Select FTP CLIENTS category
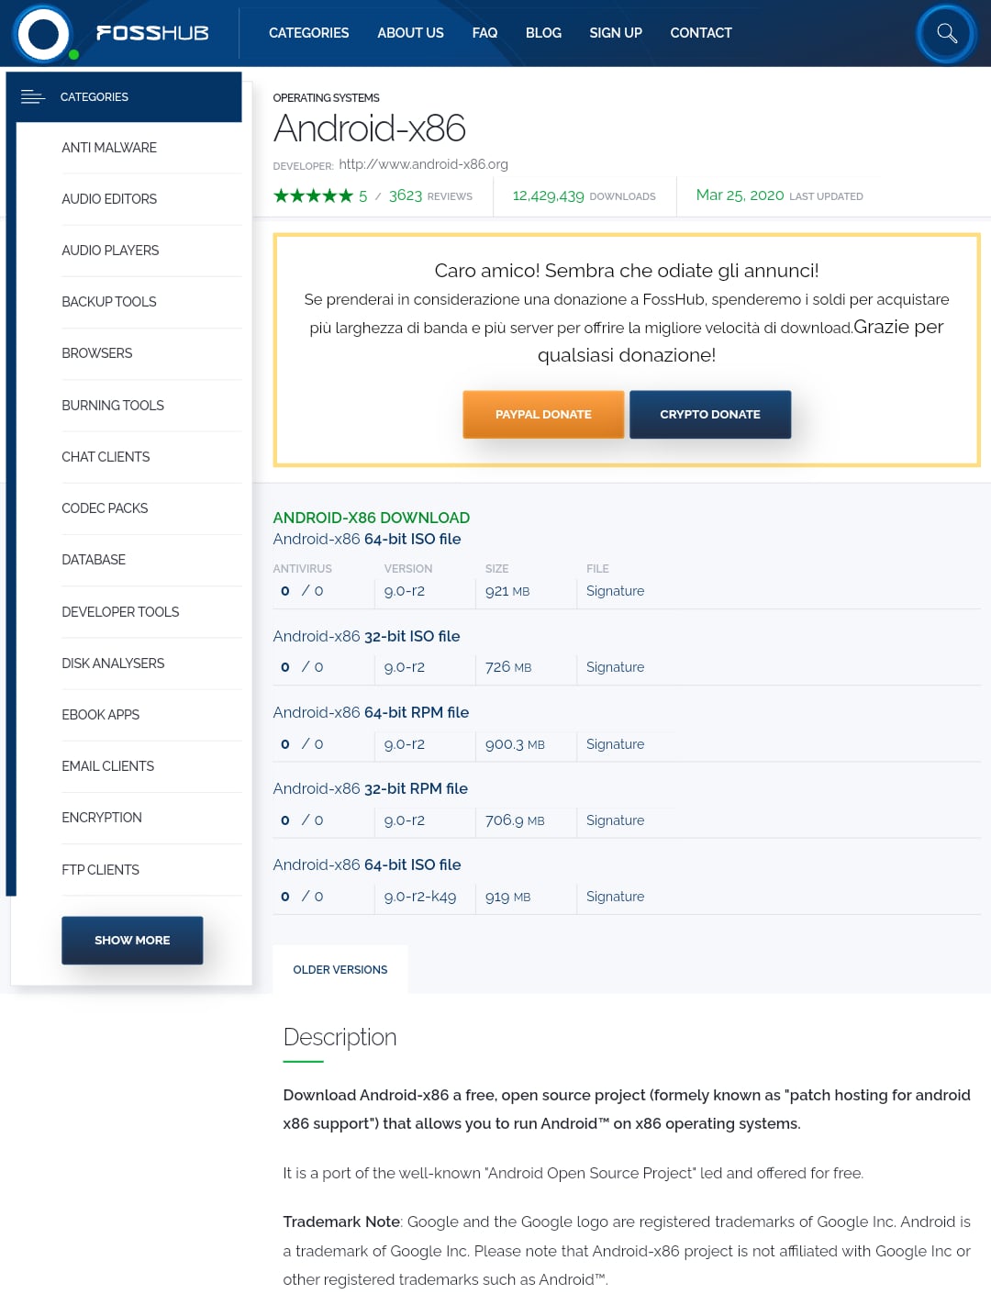This screenshot has height=1294, width=991. (101, 870)
